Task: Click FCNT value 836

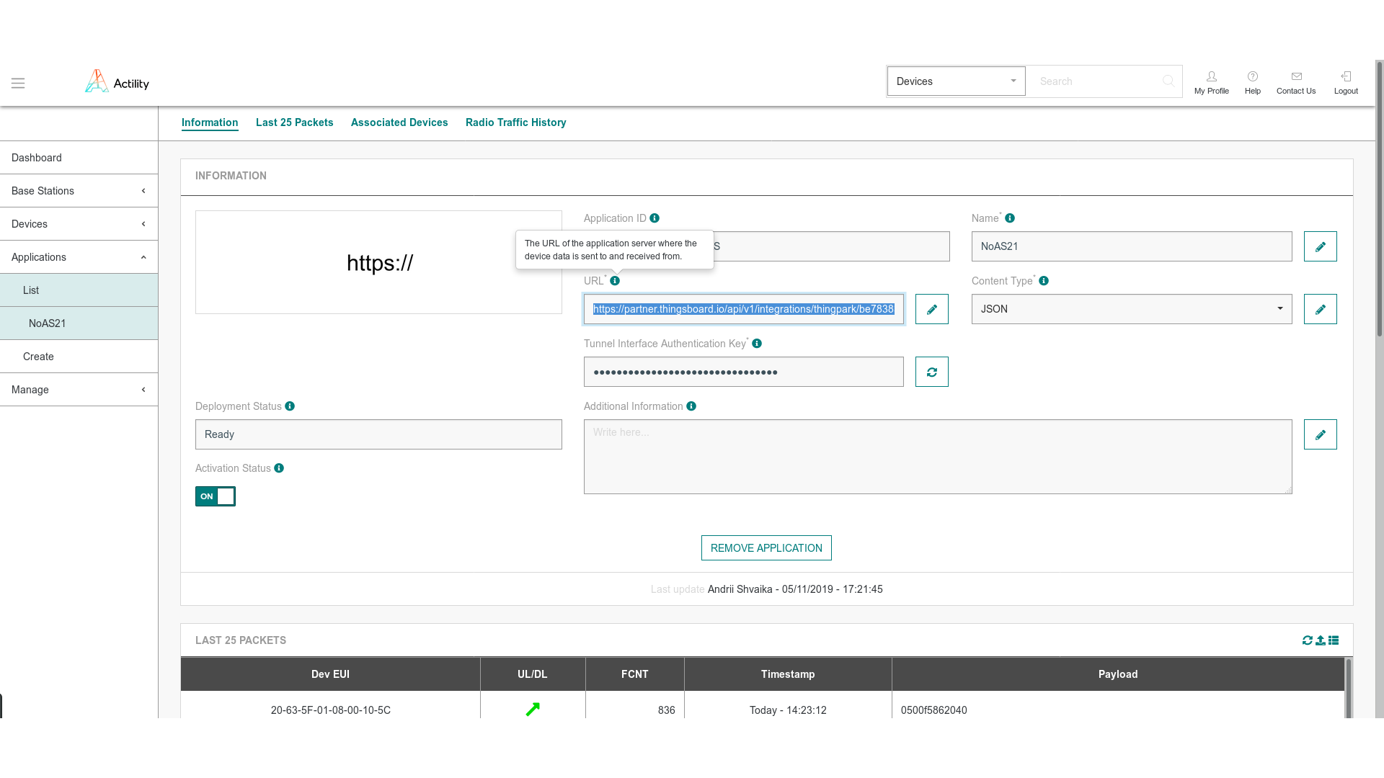Action: tap(666, 710)
